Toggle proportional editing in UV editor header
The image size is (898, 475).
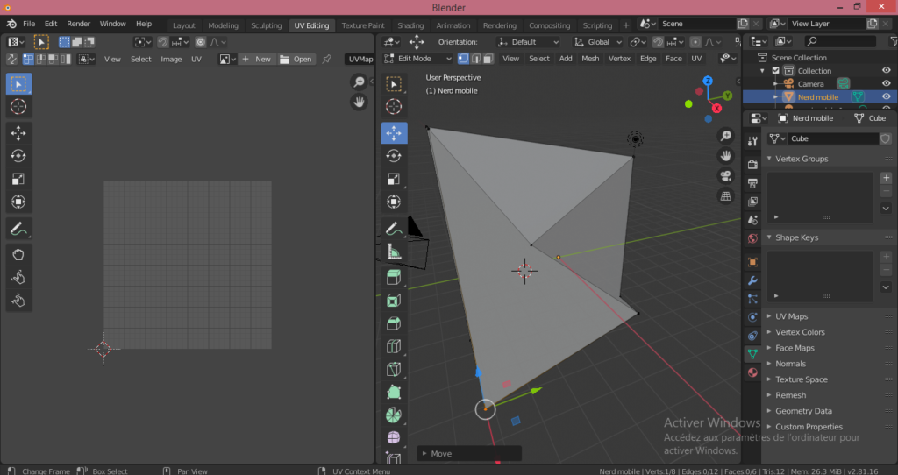click(200, 42)
